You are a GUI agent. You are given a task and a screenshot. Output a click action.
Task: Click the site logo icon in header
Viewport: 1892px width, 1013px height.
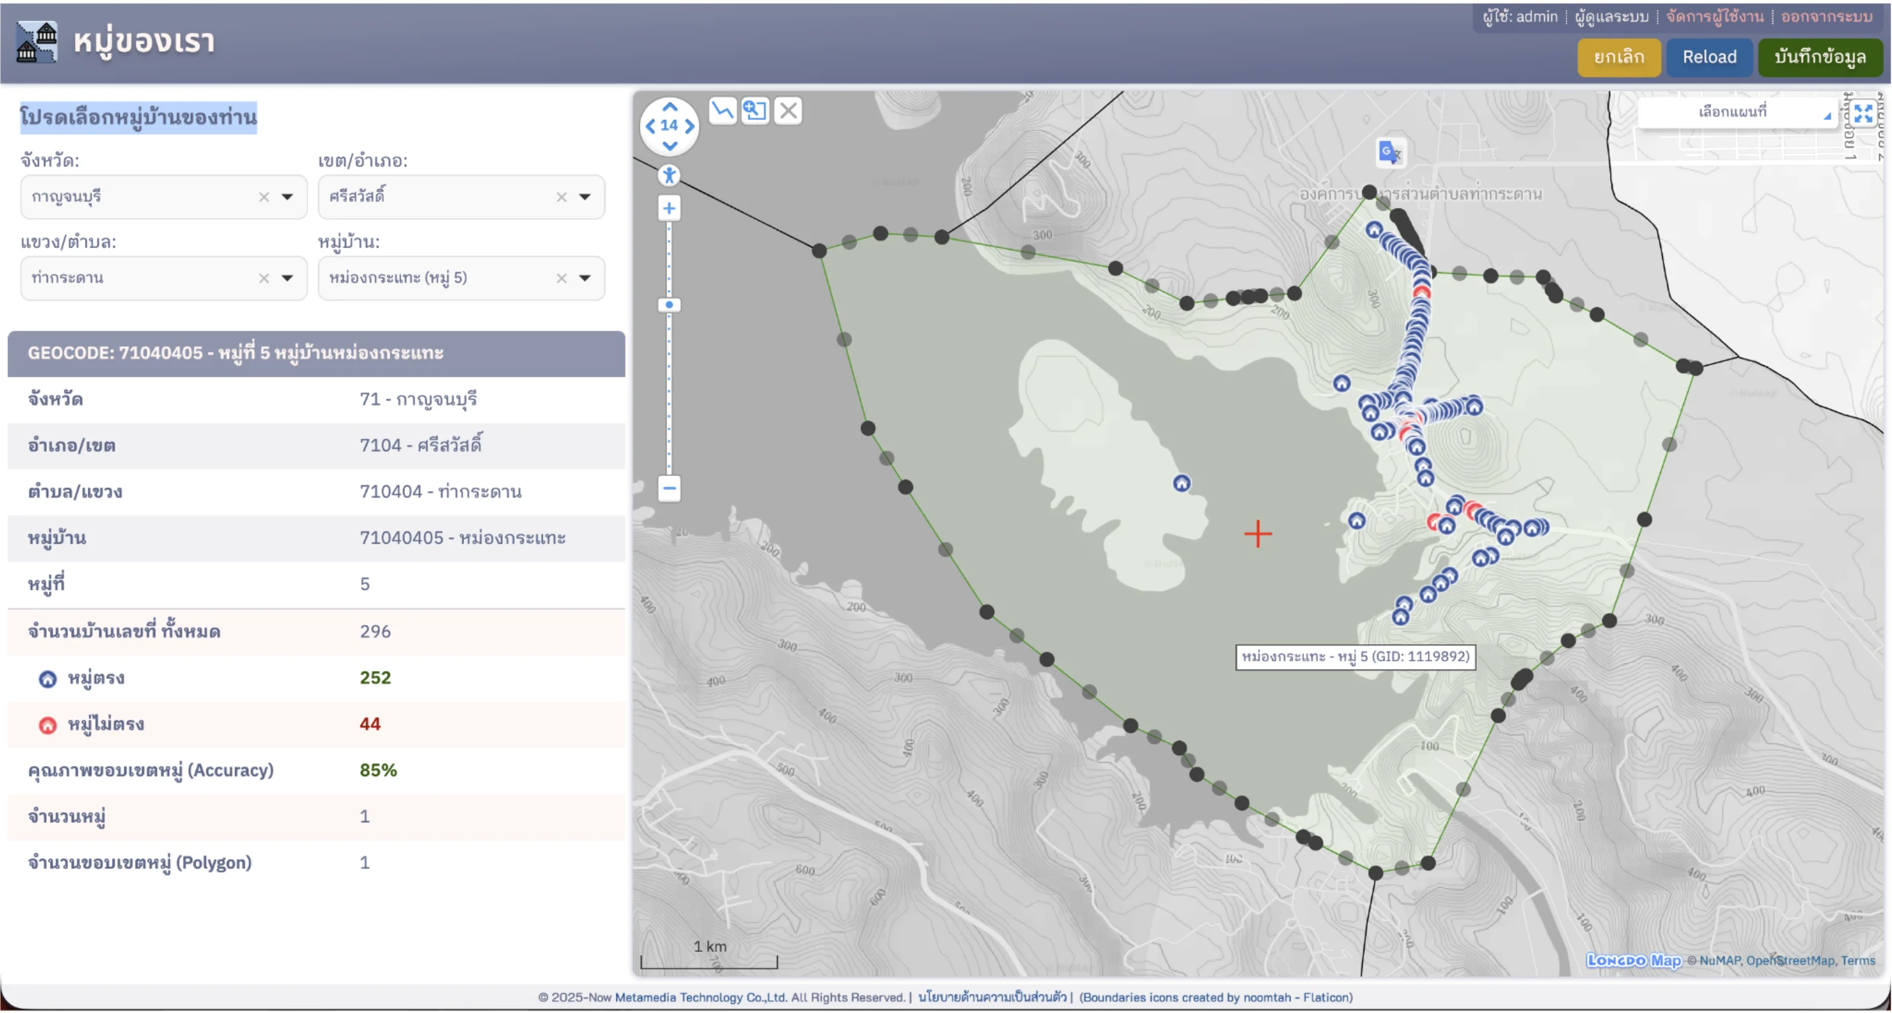(x=37, y=42)
